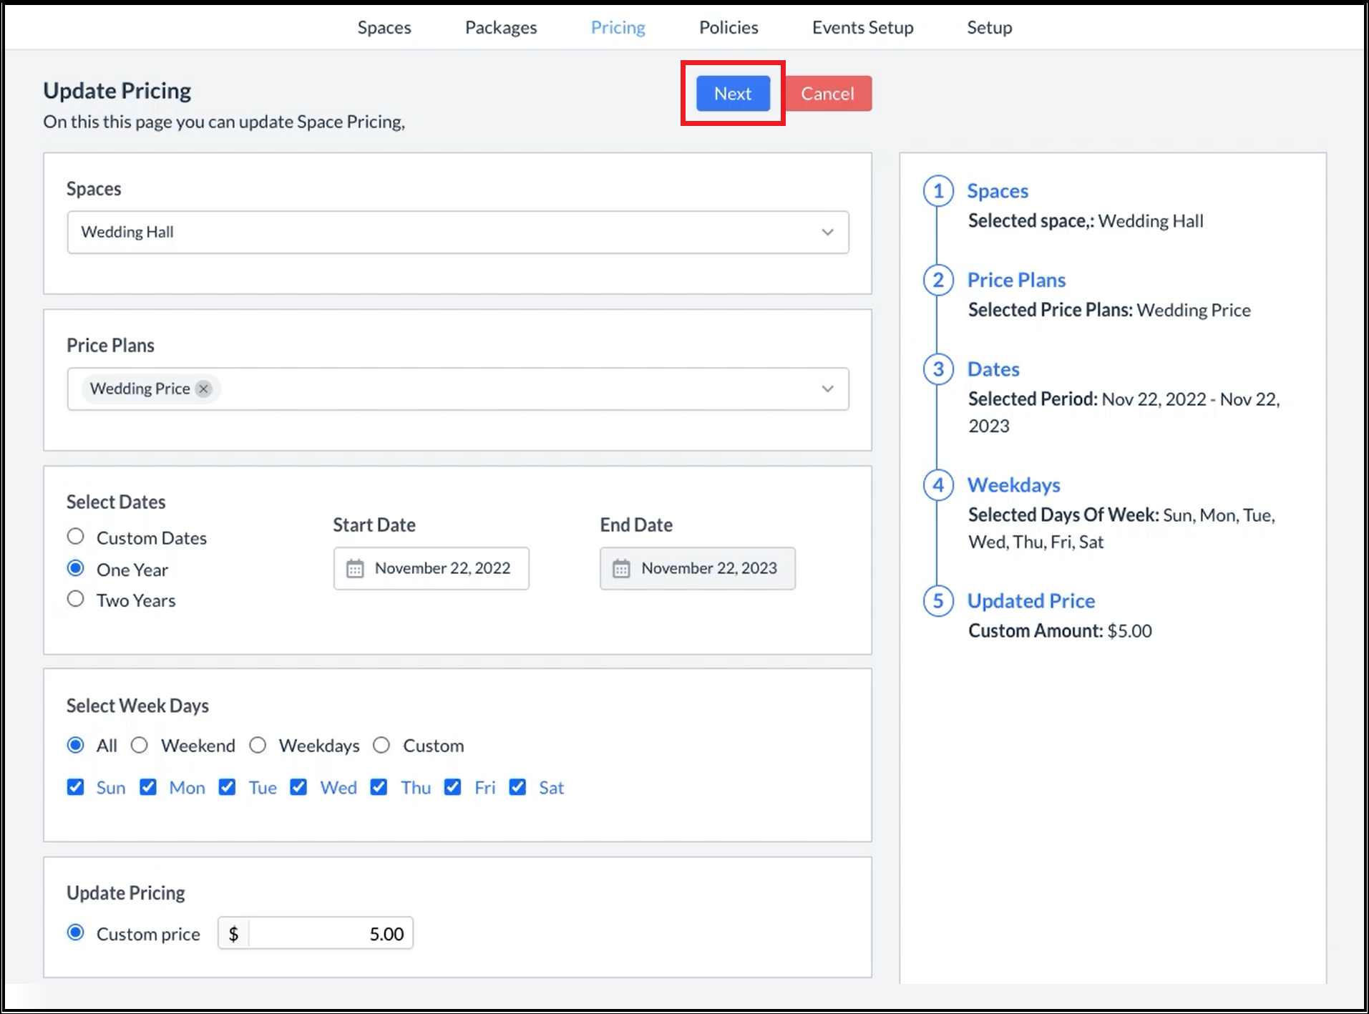1369x1014 pixels.
Task: Click step 4 circle for Weekdays
Action: pos(937,485)
